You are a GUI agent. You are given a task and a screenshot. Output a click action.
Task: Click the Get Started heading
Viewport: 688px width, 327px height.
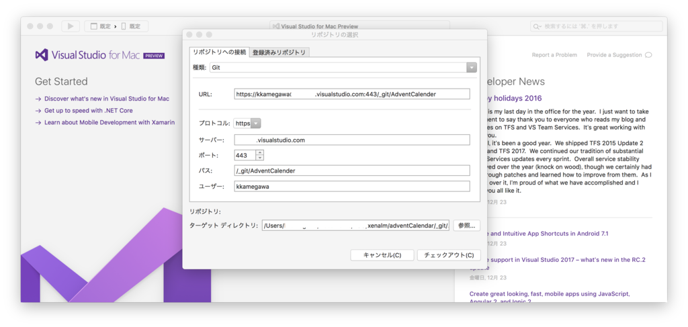[61, 81]
